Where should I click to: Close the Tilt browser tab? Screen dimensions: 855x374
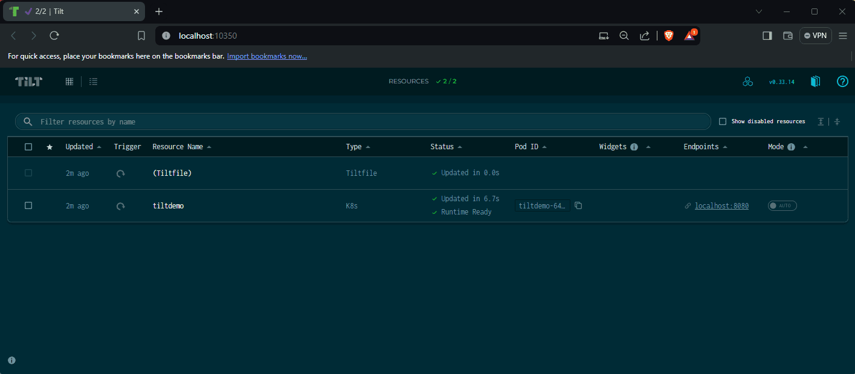pos(136,11)
